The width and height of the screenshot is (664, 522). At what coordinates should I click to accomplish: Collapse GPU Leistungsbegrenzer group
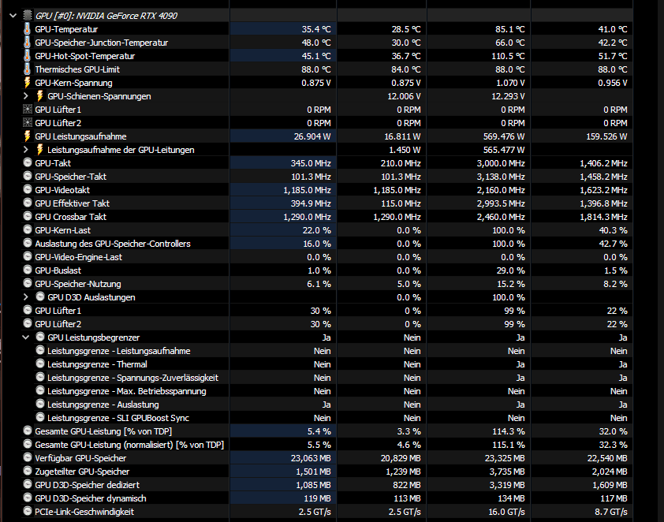point(26,337)
